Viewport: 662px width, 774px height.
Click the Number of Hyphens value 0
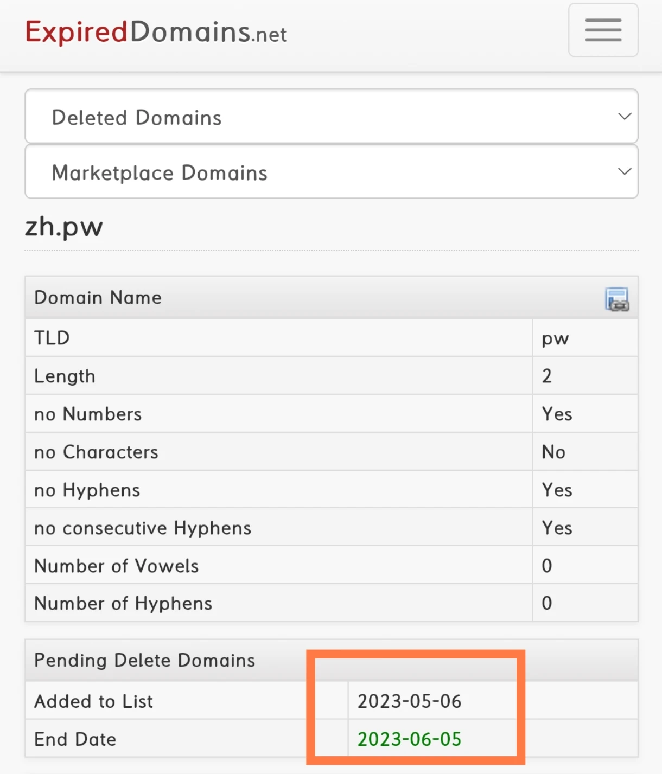click(547, 603)
